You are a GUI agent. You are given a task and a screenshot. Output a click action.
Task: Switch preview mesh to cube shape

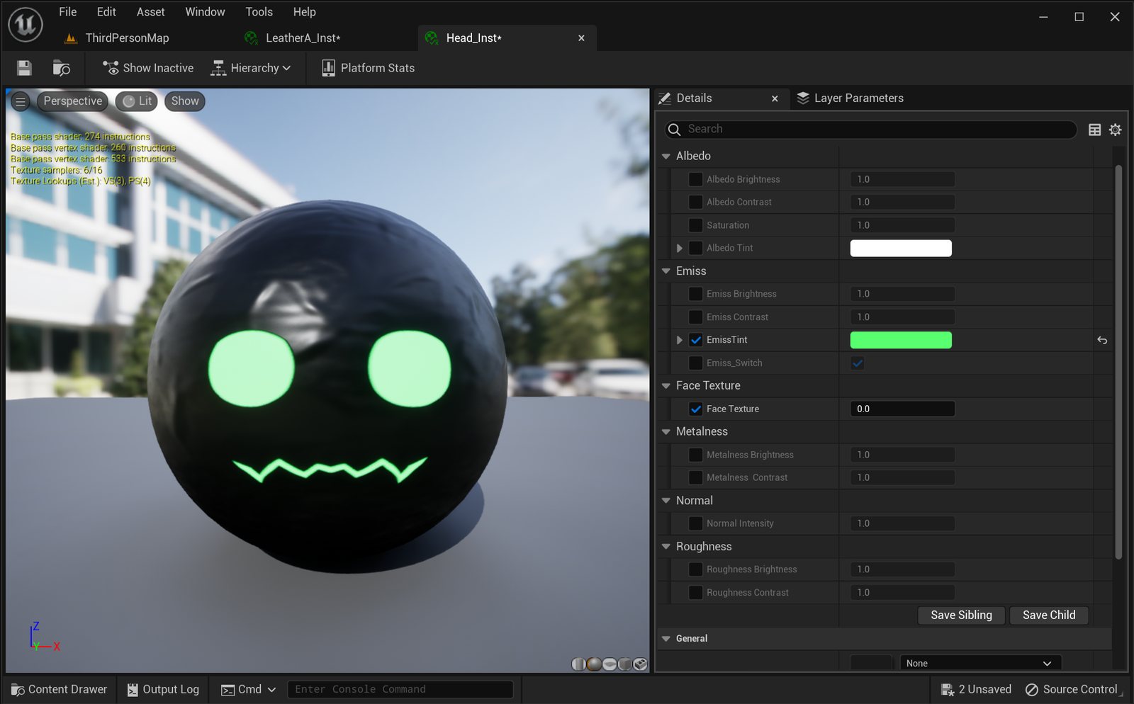[x=625, y=664]
